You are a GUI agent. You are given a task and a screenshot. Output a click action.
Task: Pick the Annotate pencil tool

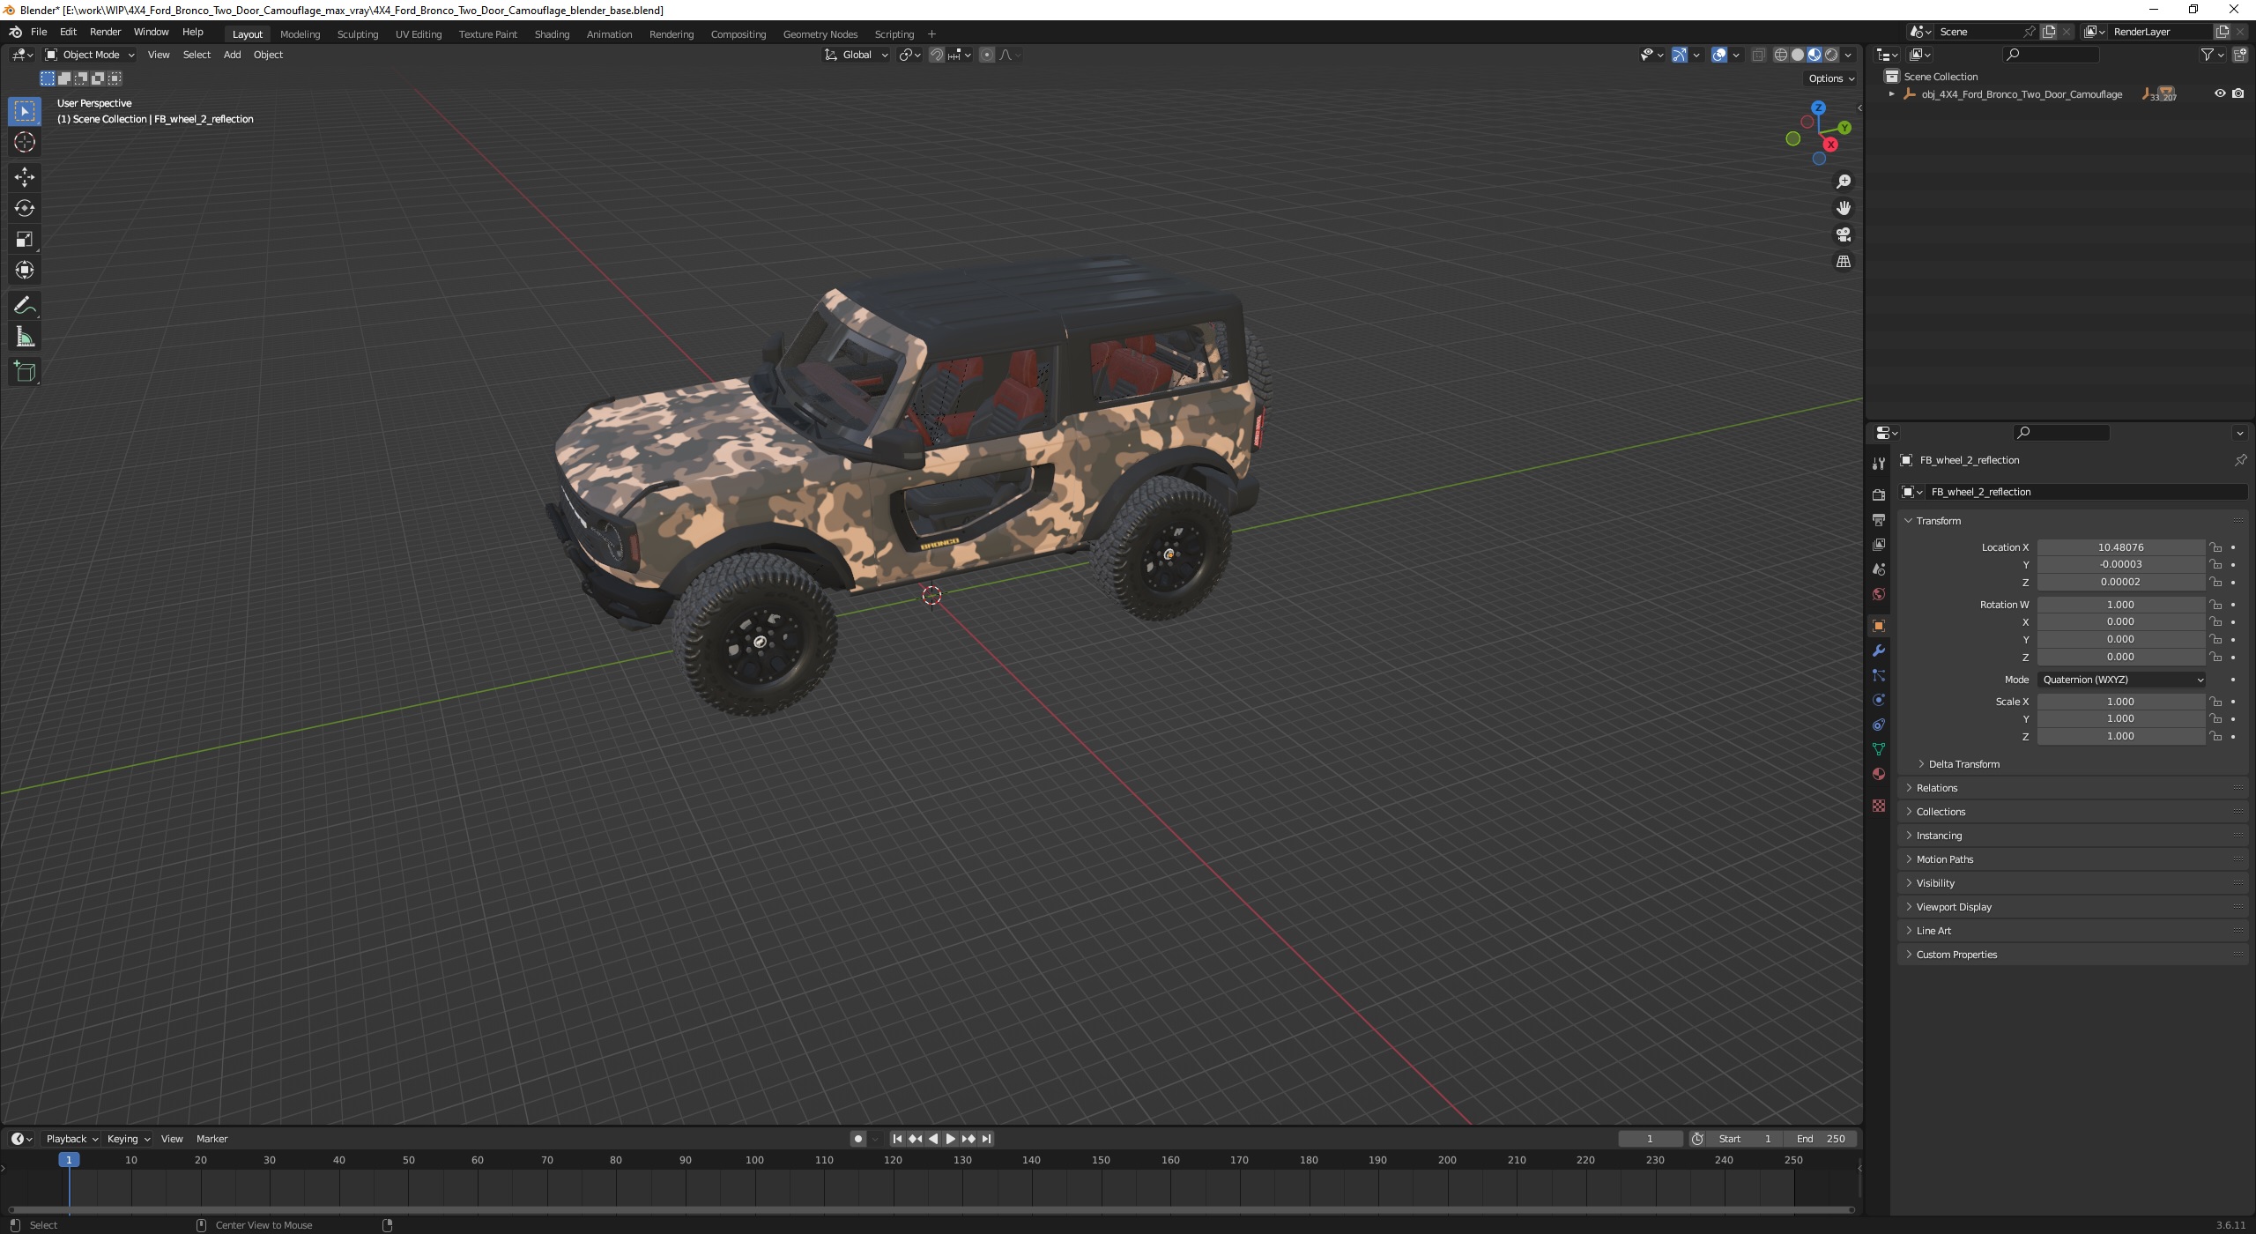(x=25, y=306)
